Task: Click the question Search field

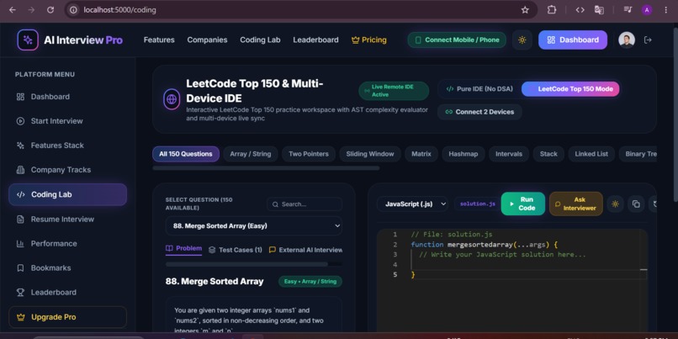Action: [305, 204]
